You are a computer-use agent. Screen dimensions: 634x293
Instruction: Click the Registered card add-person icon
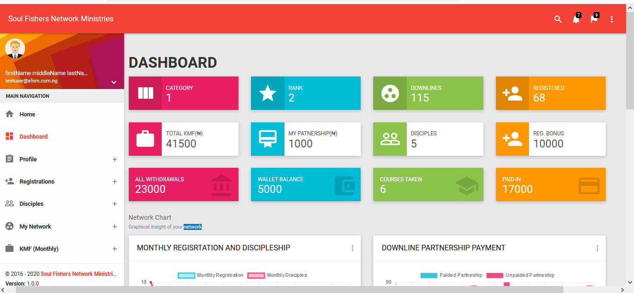click(x=512, y=93)
